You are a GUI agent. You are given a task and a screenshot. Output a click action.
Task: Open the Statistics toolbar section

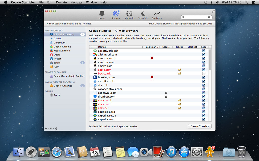click(x=157, y=15)
